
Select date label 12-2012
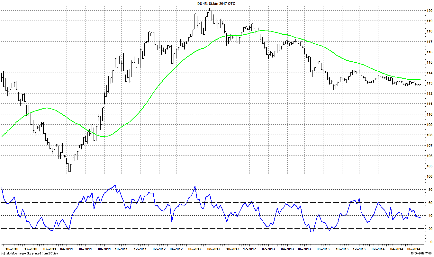pyautogui.click(x=249, y=249)
